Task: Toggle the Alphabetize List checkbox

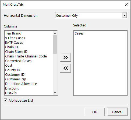Action: pos(5,100)
